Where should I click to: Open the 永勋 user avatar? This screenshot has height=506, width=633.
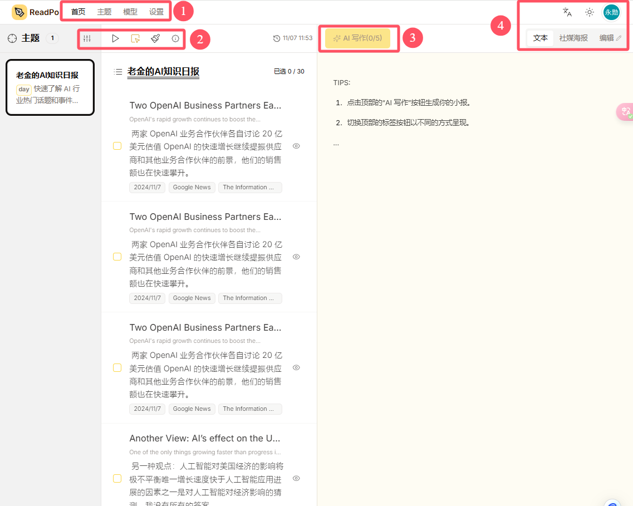coord(612,12)
